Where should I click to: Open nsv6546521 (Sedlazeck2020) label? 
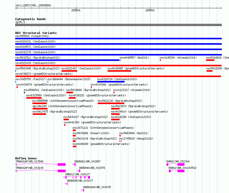tap(44, 90)
